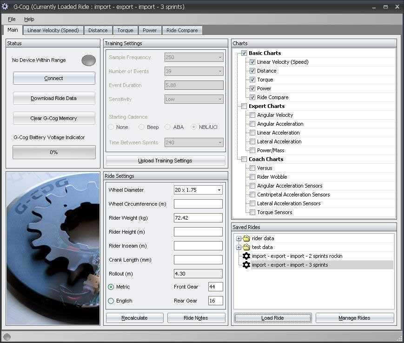Open the Number of Events dropdown
The image size is (404, 343).
click(x=220, y=71)
